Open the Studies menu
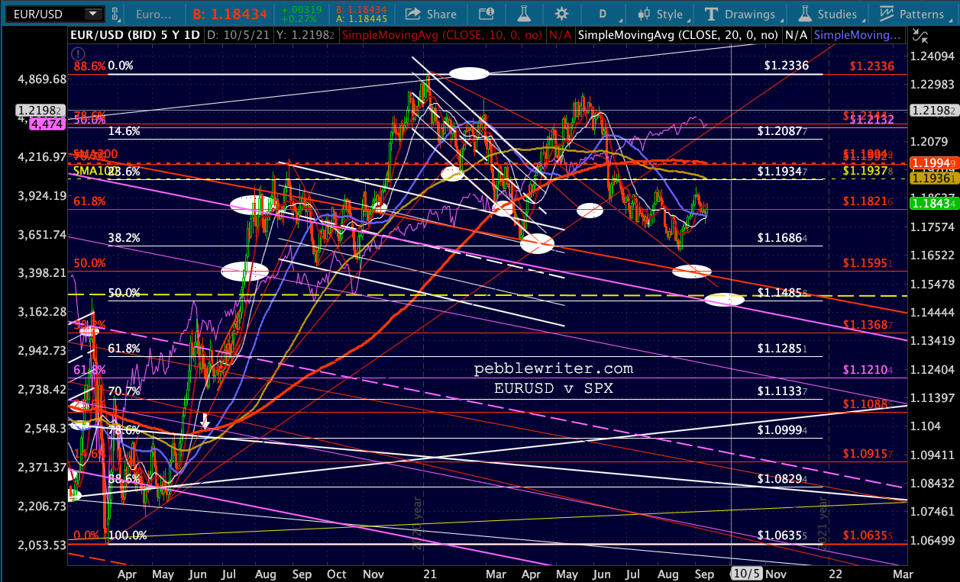 tap(828, 14)
